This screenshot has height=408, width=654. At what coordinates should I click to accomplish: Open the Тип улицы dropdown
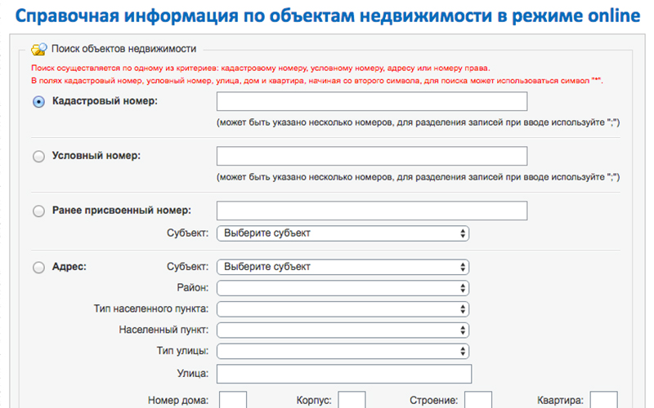coord(343,351)
